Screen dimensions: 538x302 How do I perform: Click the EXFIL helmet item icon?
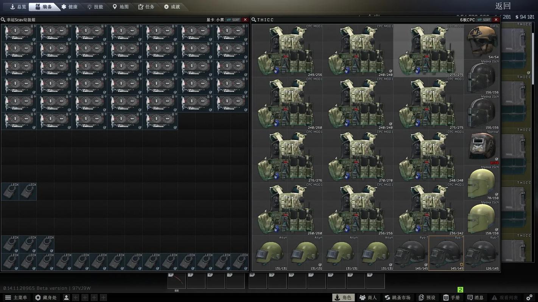click(x=482, y=42)
